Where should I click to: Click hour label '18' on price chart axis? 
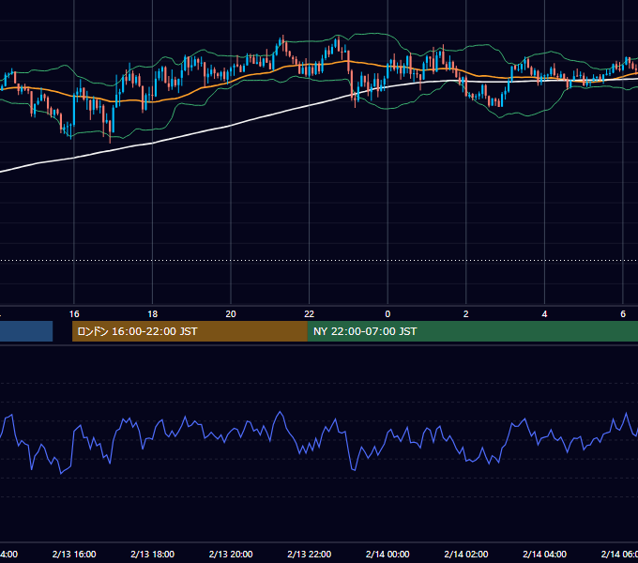[153, 314]
